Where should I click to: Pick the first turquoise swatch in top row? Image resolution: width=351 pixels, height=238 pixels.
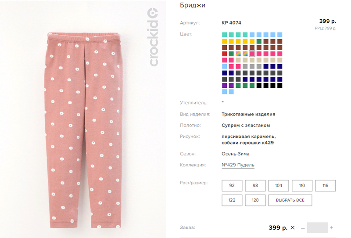225,35
